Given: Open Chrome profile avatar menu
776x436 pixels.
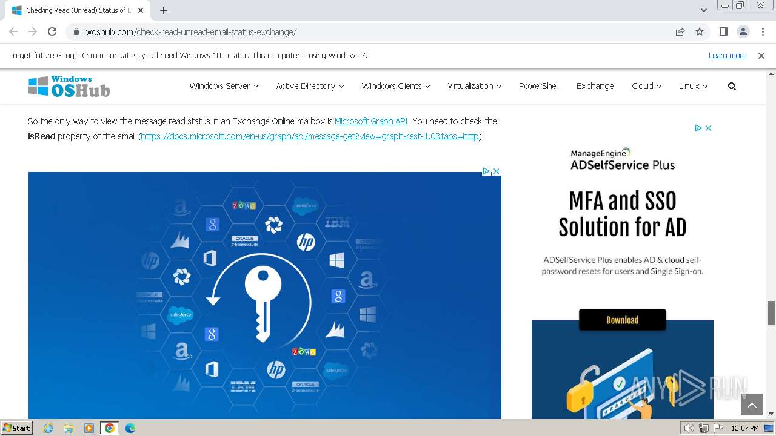Looking at the screenshot, I should (743, 32).
